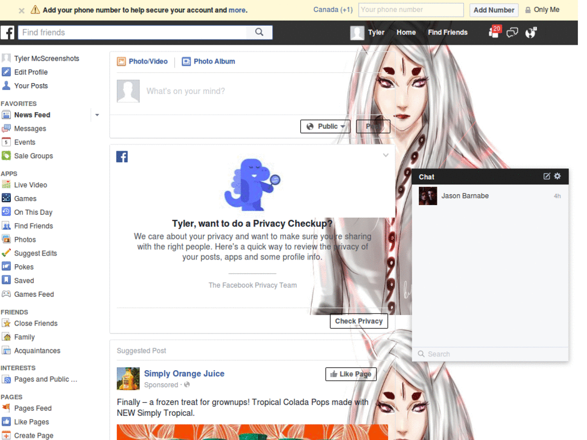Click the Close Friends star icon

(6, 323)
